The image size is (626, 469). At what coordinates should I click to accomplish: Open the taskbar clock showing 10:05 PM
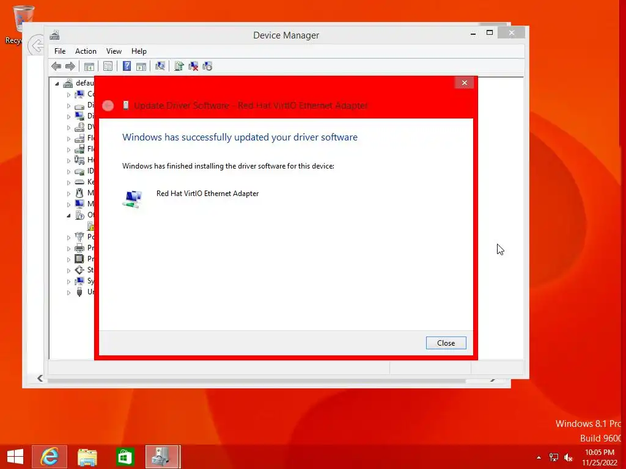click(x=600, y=457)
